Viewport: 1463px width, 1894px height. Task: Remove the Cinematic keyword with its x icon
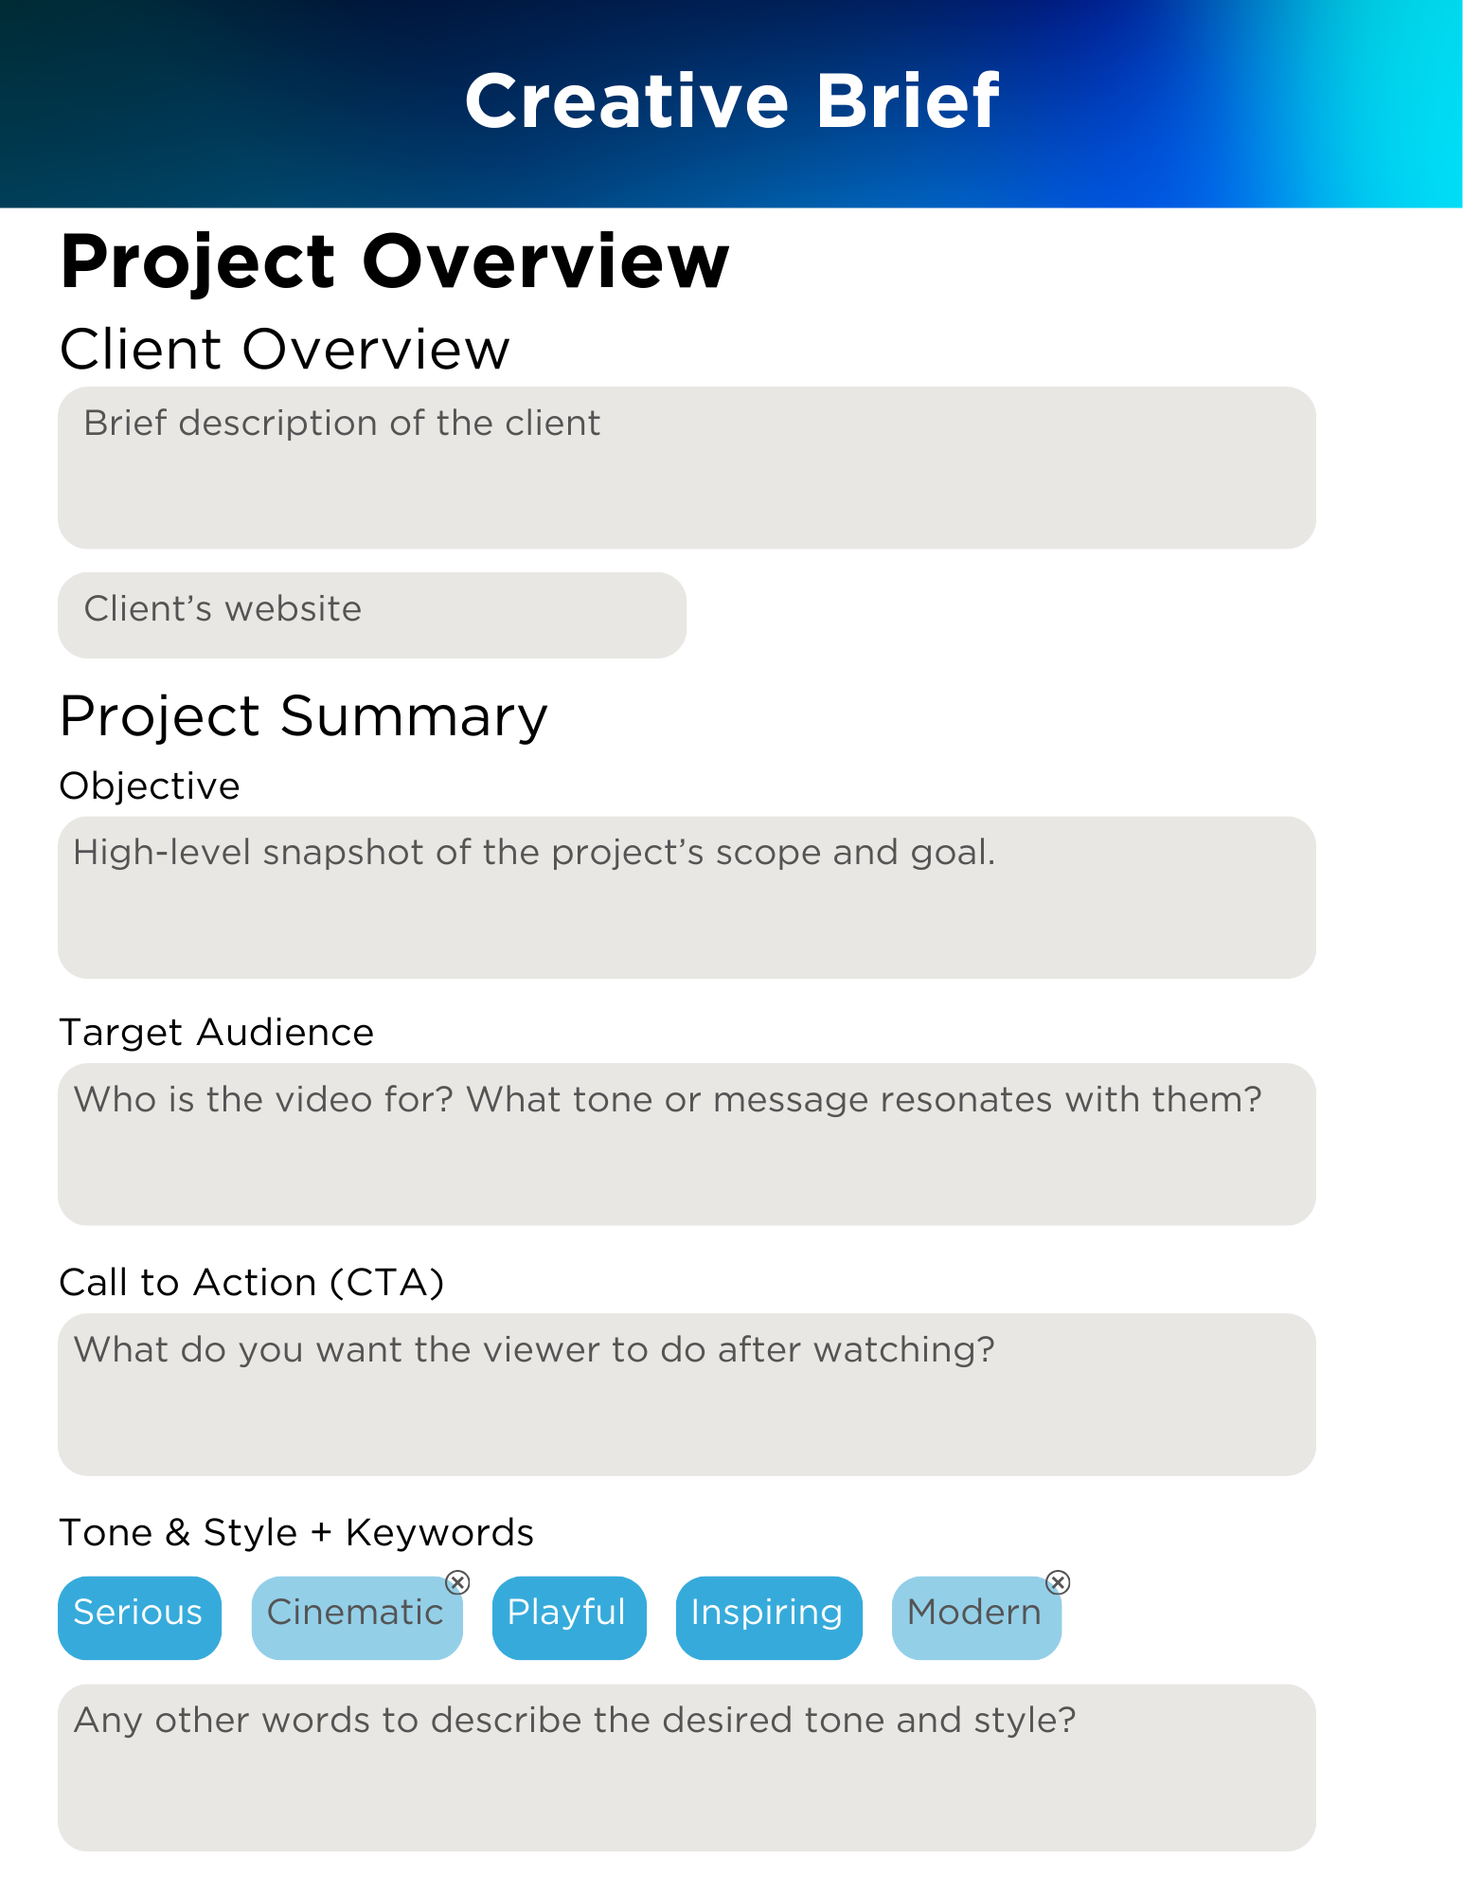pyautogui.click(x=457, y=1582)
